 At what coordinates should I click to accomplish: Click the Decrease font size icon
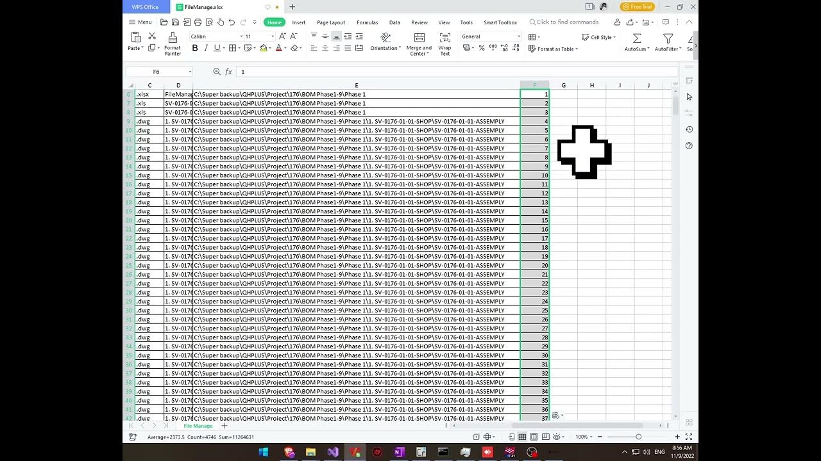(293, 36)
